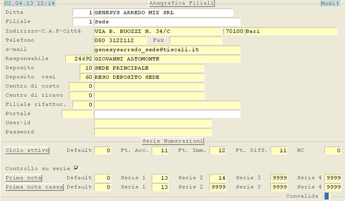Click the Prima nota button
Image resolution: width=345 pixels, height=201 pixels.
coord(24,177)
